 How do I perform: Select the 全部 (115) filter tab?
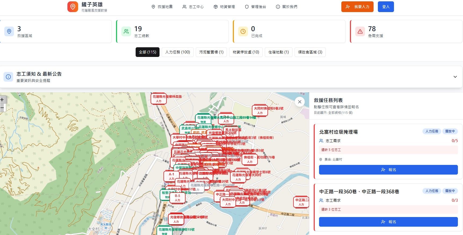[x=147, y=52]
